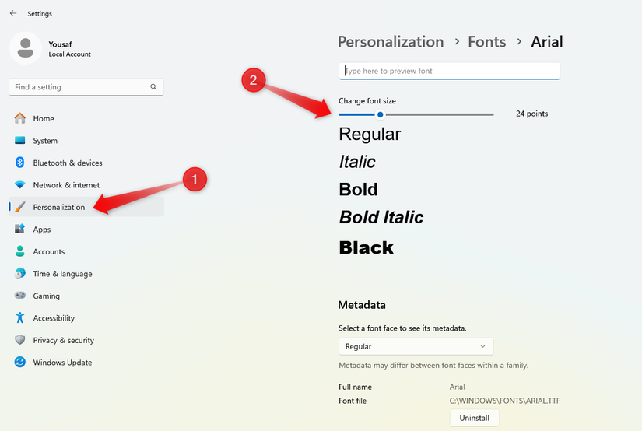Click the font size slider handle
Viewport: 642px width, 431px height.
point(380,114)
